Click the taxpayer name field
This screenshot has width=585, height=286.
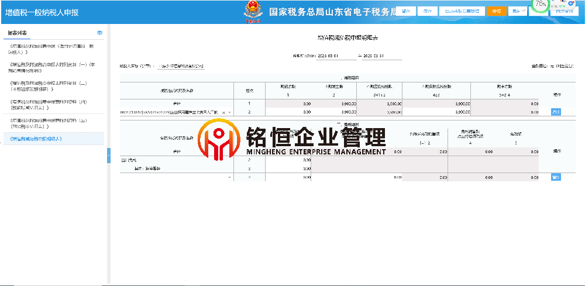[181, 66]
